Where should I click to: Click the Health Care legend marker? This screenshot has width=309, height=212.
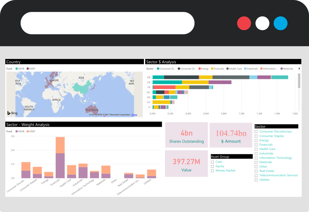point(227,69)
